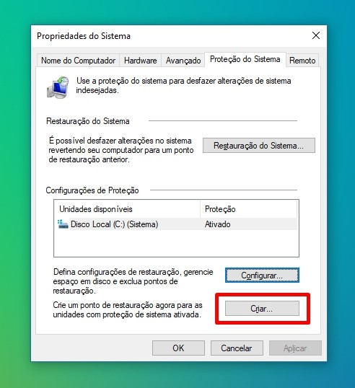Screen dimensions: 355x388
Task: Select Disco Local (C:) (Sistema) row
Action: pyautogui.click(x=177, y=224)
